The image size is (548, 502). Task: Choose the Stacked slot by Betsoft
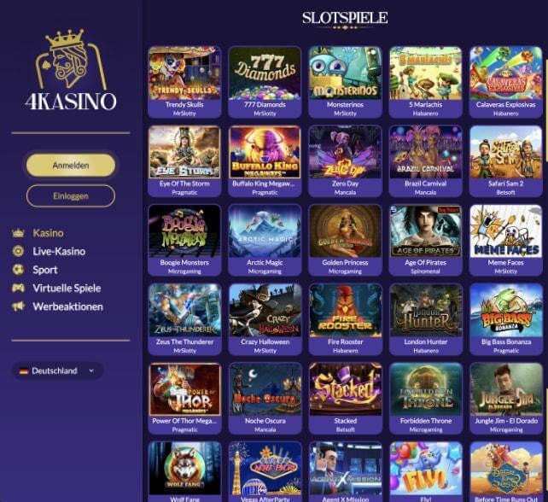(345, 399)
